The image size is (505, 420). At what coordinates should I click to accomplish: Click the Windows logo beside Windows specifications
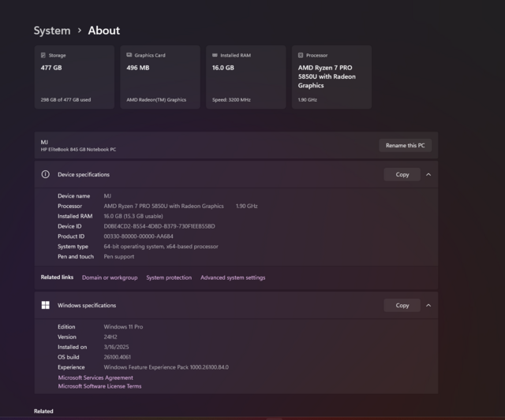[x=46, y=305]
